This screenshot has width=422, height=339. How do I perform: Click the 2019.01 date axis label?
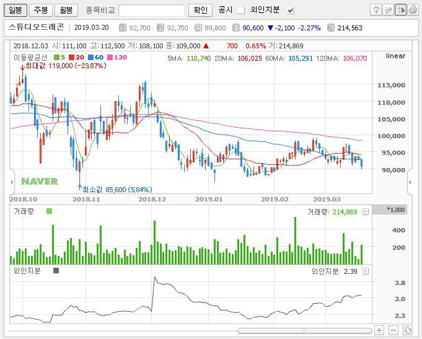(x=209, y=200)
